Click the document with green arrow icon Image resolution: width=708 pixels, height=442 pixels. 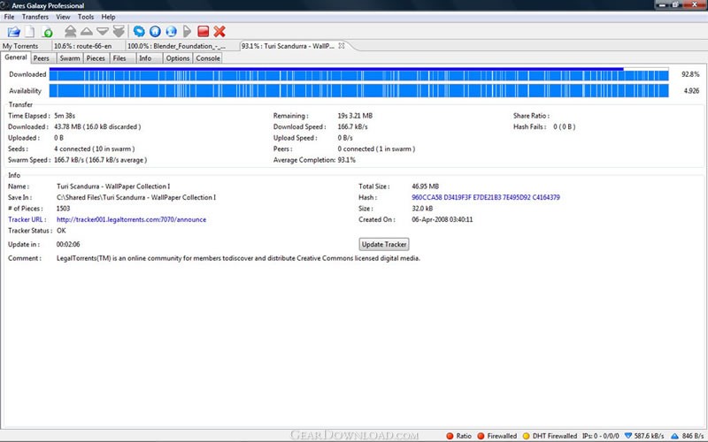point(47,32)
